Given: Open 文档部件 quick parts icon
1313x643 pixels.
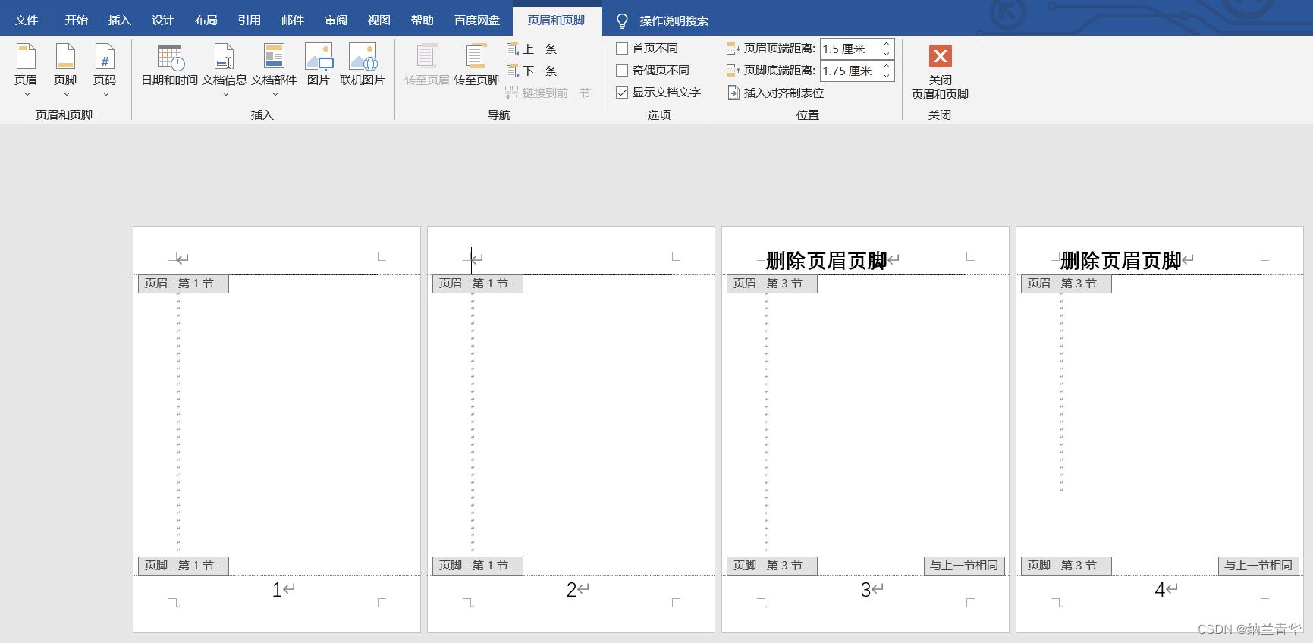Looking at the screenshot, I should (274, 57).
